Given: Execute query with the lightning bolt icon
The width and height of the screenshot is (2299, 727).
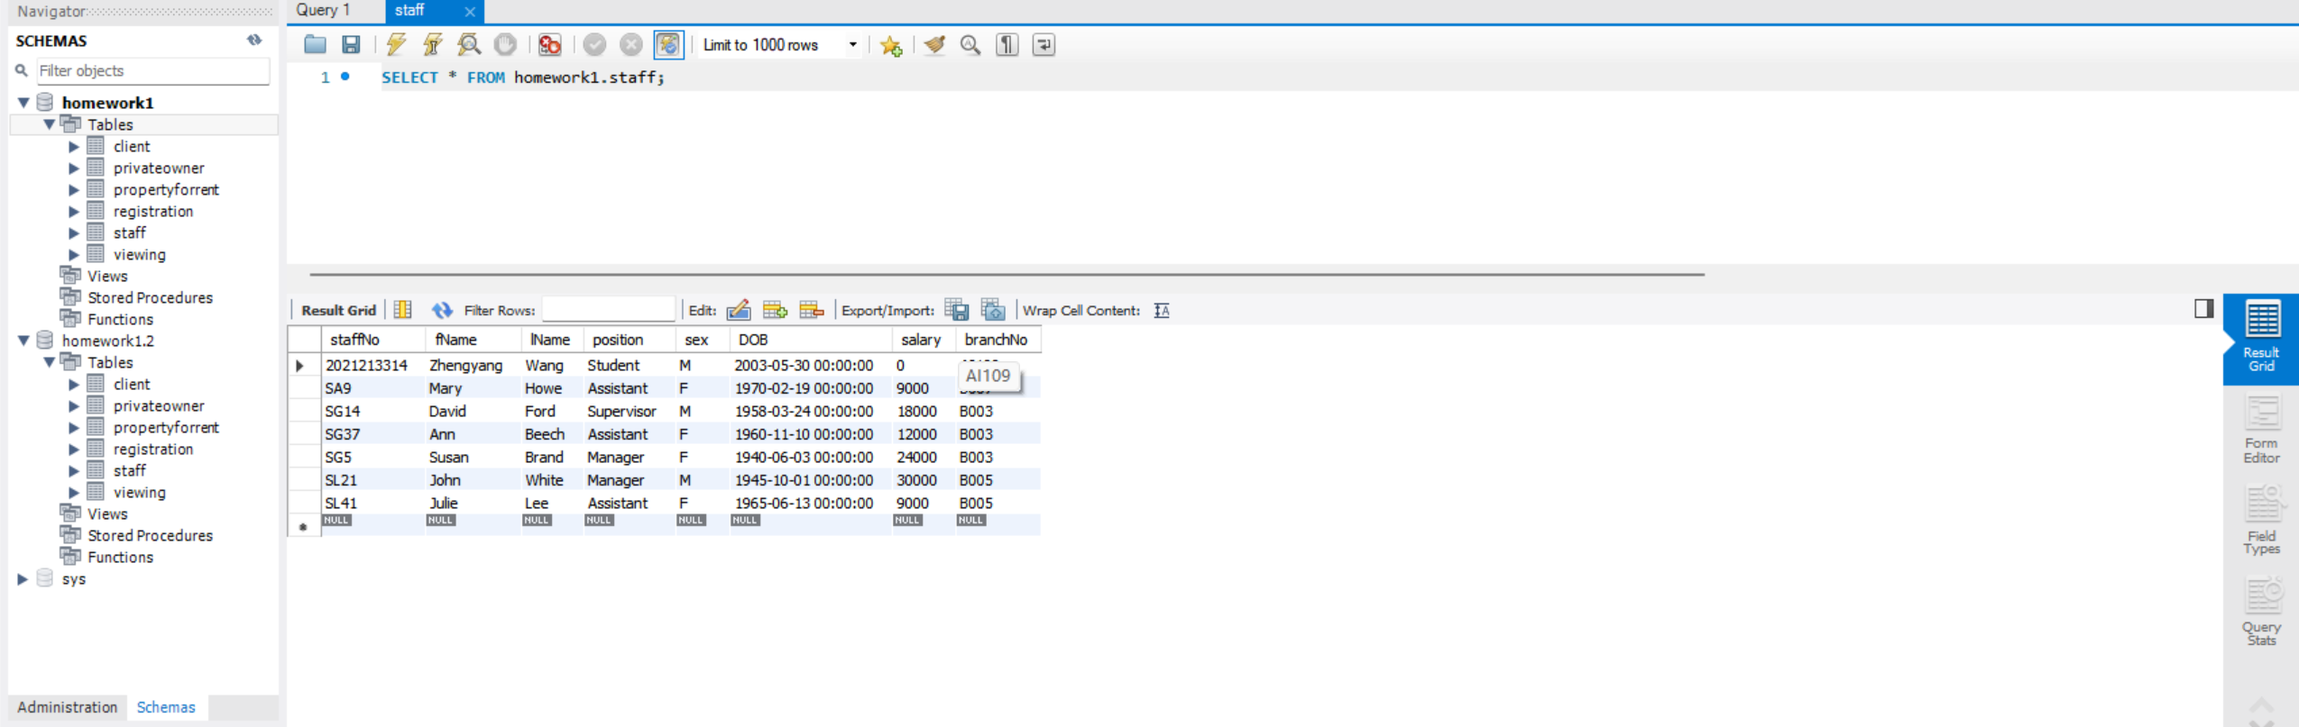Looking at the screenshot, I should (x=395, y=44).
